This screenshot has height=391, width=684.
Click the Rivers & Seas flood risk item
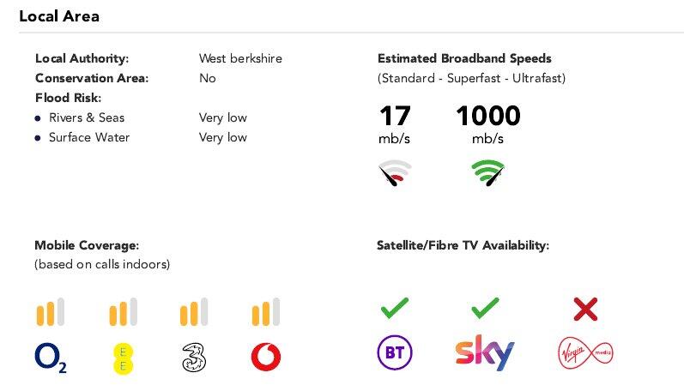tap(86, 117)
